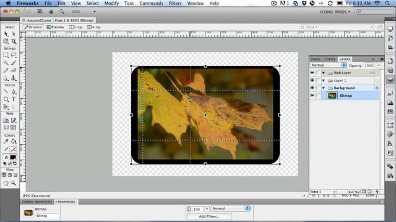
Task: Select the Eraser tool
Action: pos(14,70)
